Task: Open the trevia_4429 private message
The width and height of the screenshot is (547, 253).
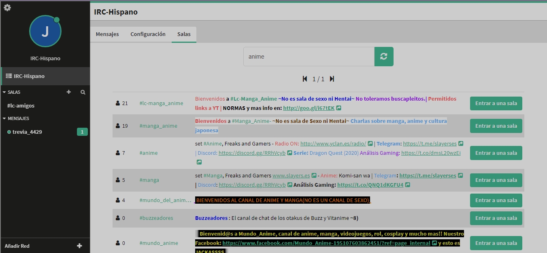Action: tap(27, 132)
